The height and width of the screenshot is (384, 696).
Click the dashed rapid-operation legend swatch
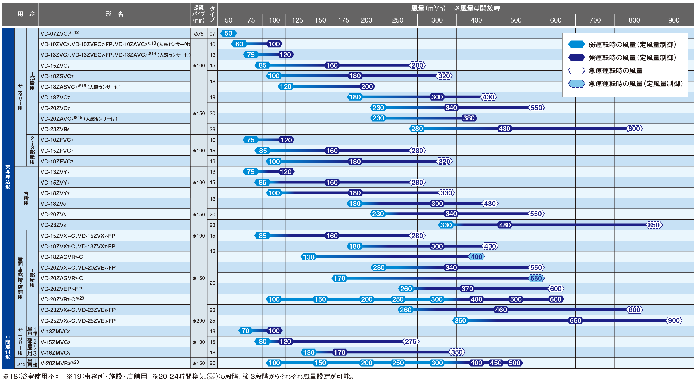click(x=576, y=71)
